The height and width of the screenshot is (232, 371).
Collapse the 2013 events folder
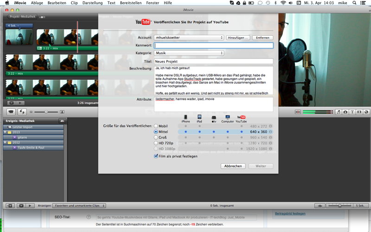[5, 132]
